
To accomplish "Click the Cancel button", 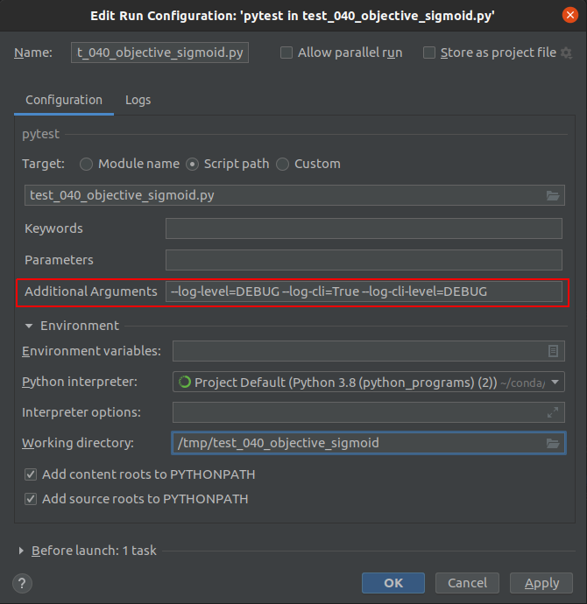I will click(x=467, y=583).
